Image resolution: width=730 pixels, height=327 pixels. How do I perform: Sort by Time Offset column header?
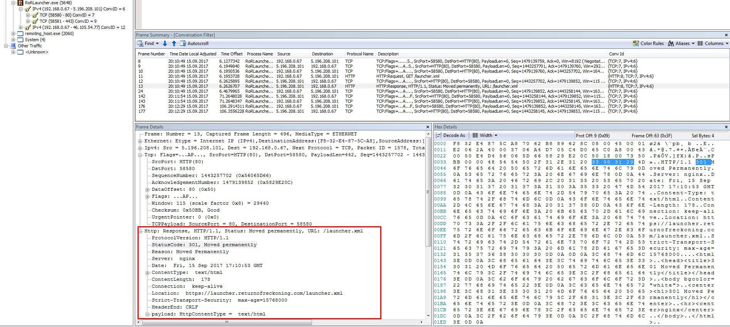pos(232,54)
